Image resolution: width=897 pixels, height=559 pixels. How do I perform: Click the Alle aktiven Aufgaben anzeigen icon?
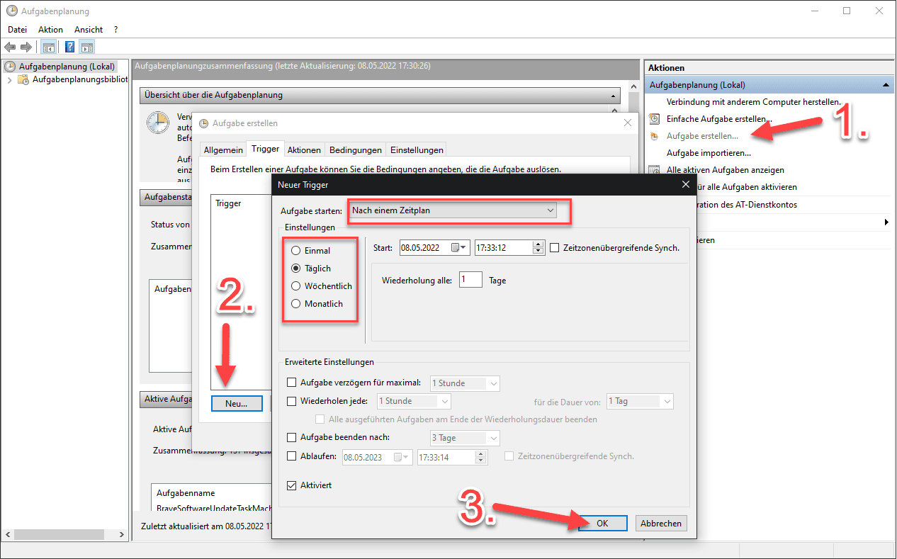[655, 170]
